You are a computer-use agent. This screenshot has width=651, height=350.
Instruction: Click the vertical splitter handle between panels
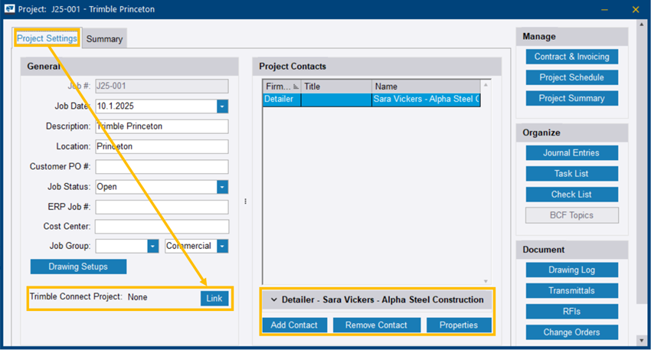245,201
